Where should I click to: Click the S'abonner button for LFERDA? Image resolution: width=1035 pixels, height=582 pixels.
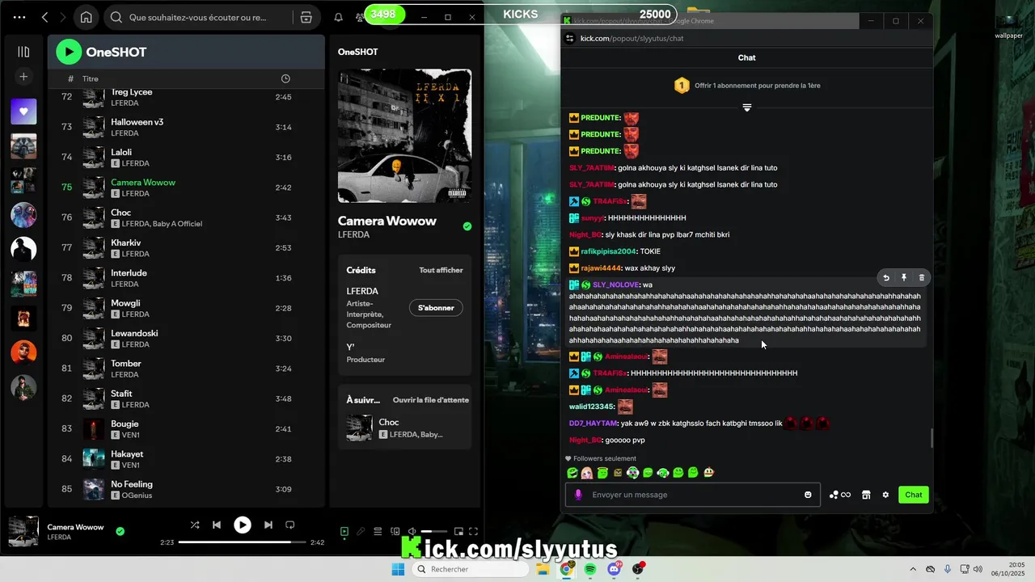click(x=436, y=308)
